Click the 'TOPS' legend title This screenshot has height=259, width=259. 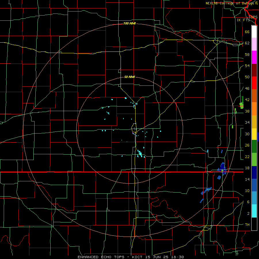click(253, 17)
